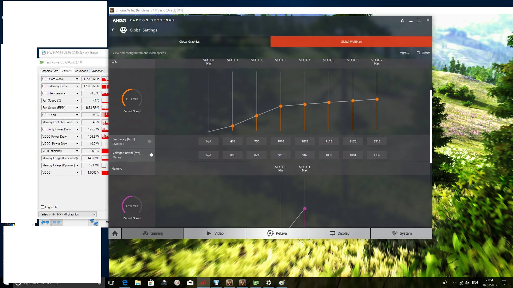
Task: Toggle Frequency (MHz) Dynamic switch
Action: pos(150,141)
